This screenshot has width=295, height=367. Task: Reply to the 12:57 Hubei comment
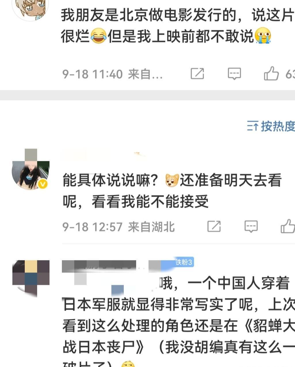pyautogui.click(x=251, y=227)
